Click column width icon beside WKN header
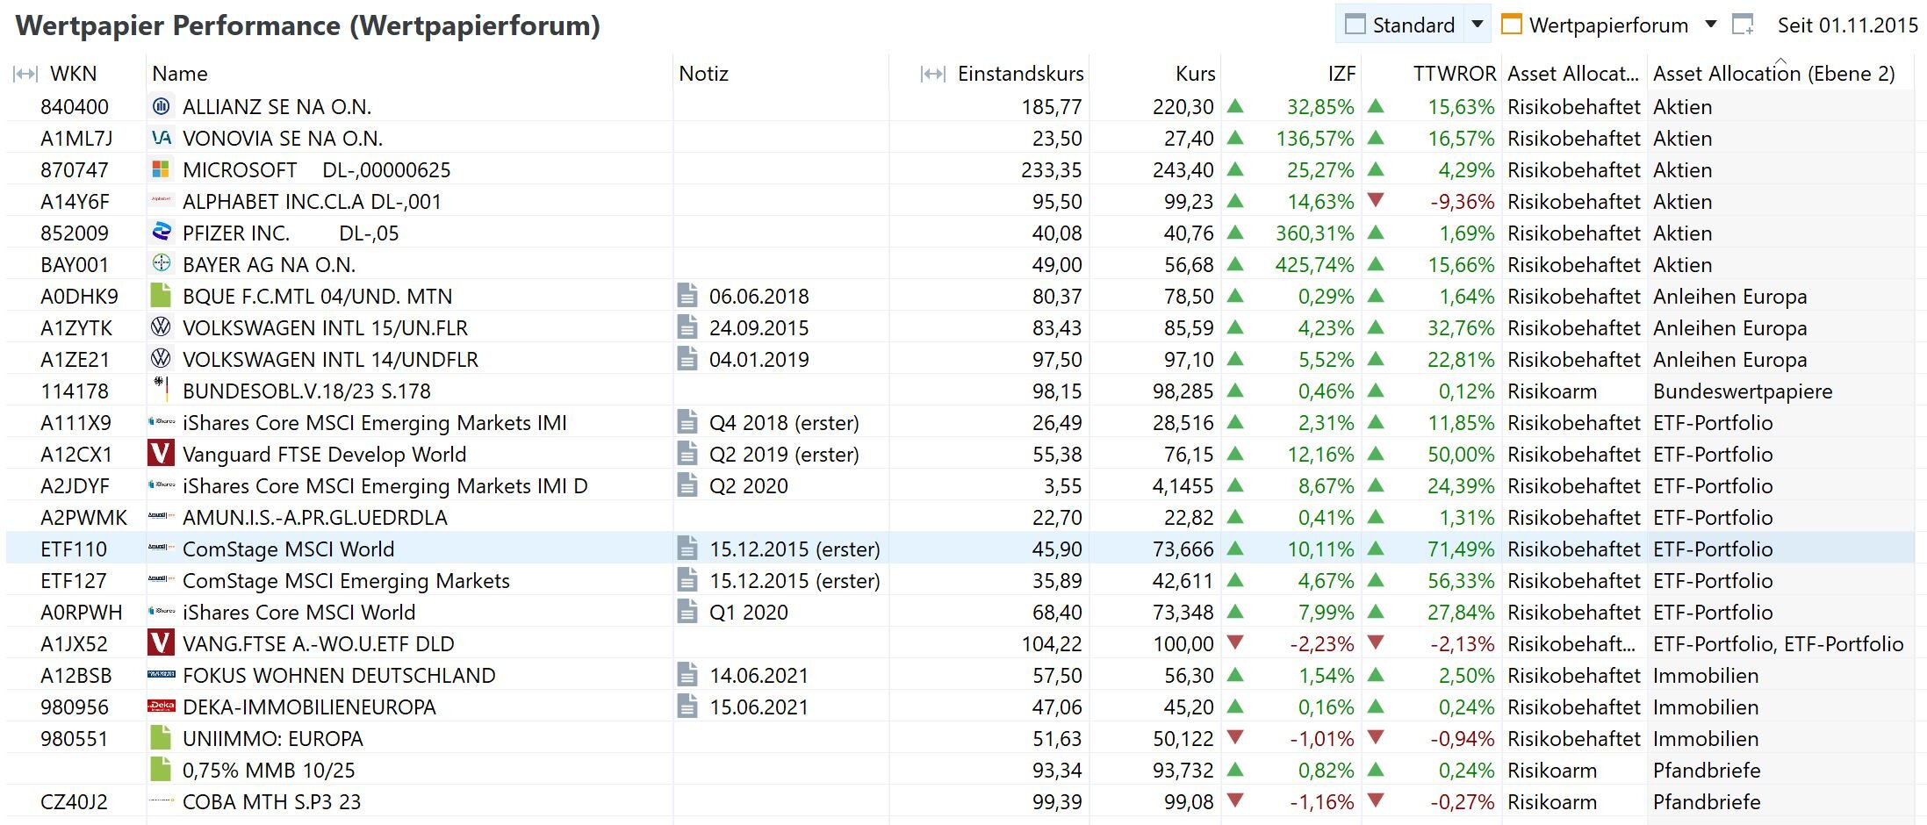The width and height of the screenshot is (1927, 825). (25, 74)
